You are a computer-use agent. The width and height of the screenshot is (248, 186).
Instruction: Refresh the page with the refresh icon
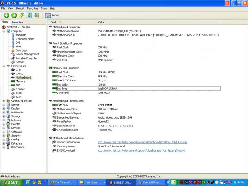(x=29, y=15)
